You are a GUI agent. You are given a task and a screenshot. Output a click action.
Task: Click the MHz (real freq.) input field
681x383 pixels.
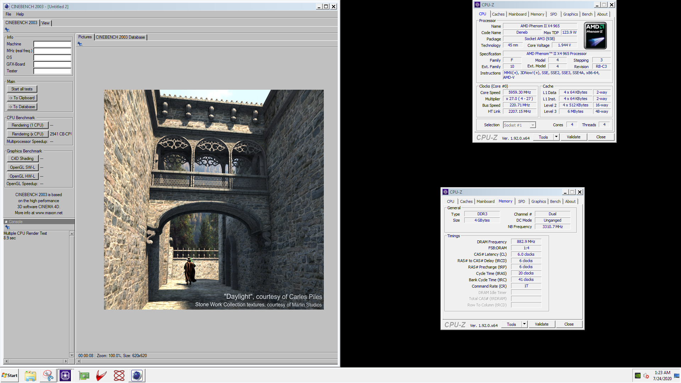coord(52,51)
